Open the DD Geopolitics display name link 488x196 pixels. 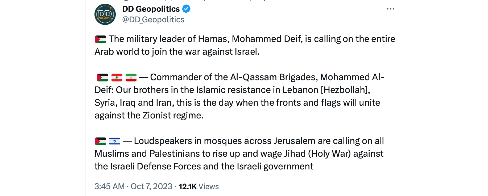[151, 9]
